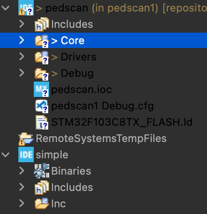The width and height of the screenshot is (207, 214).
Task: Expand the Core folder
Action: click(21, 40)
